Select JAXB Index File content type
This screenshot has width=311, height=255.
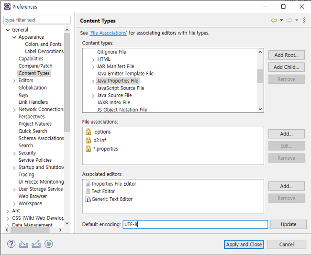point(114,102)
